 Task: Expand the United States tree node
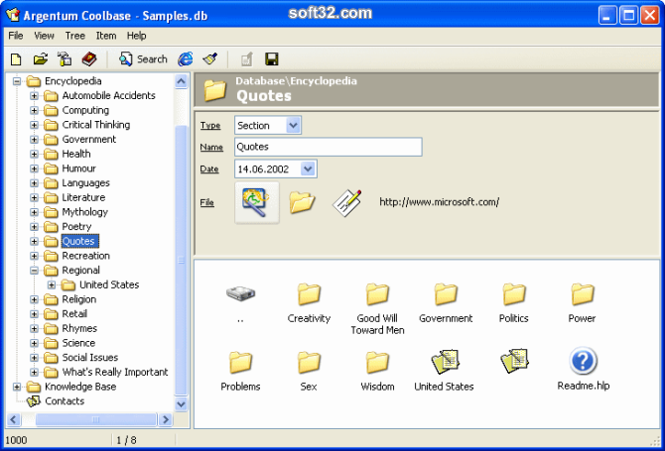coord(52,285)
